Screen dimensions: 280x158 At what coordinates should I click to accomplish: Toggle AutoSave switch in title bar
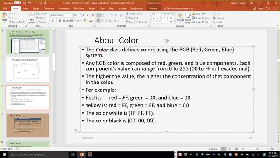click(17, 3)
